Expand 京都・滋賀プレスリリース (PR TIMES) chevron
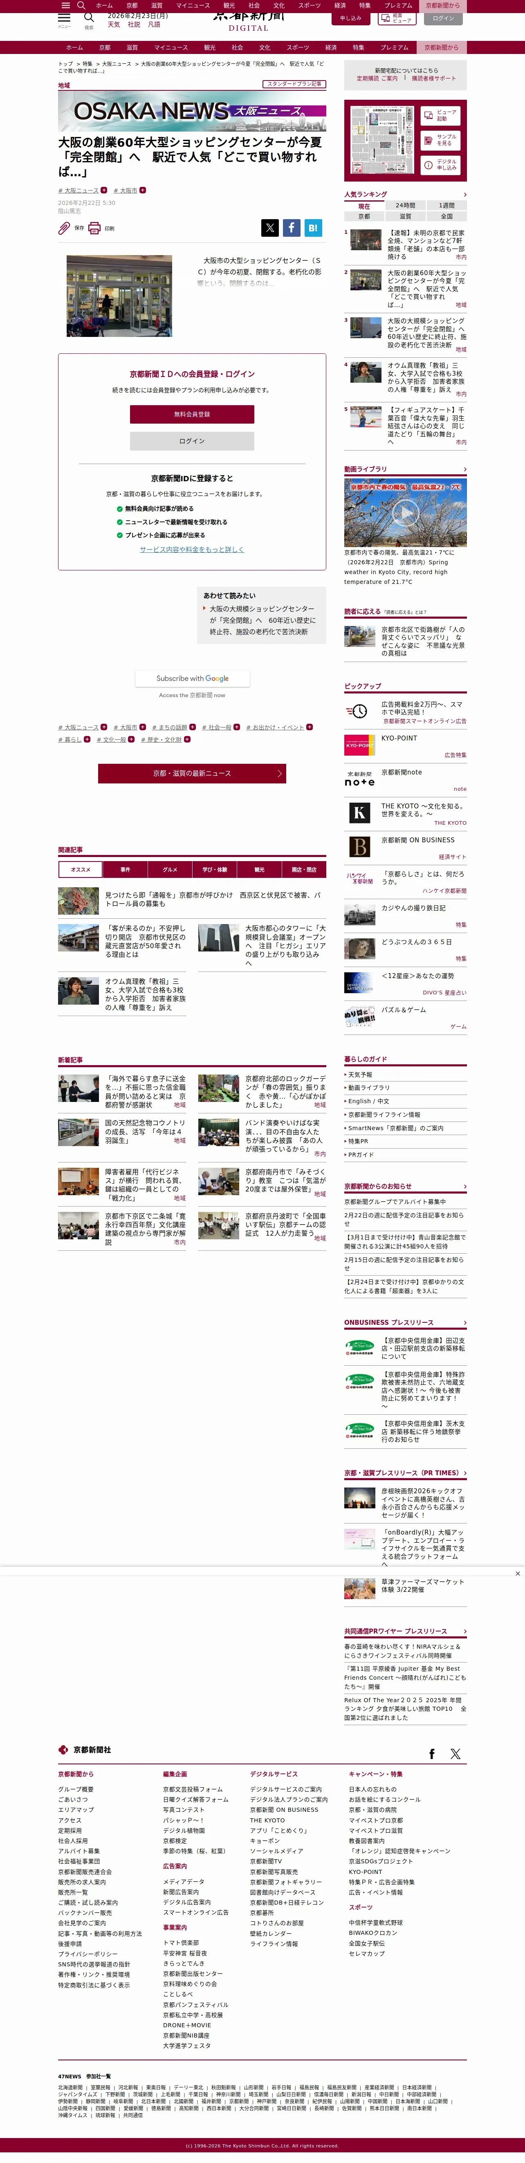This screenshot has width=525, height=2163. [x=464, y=1473]
